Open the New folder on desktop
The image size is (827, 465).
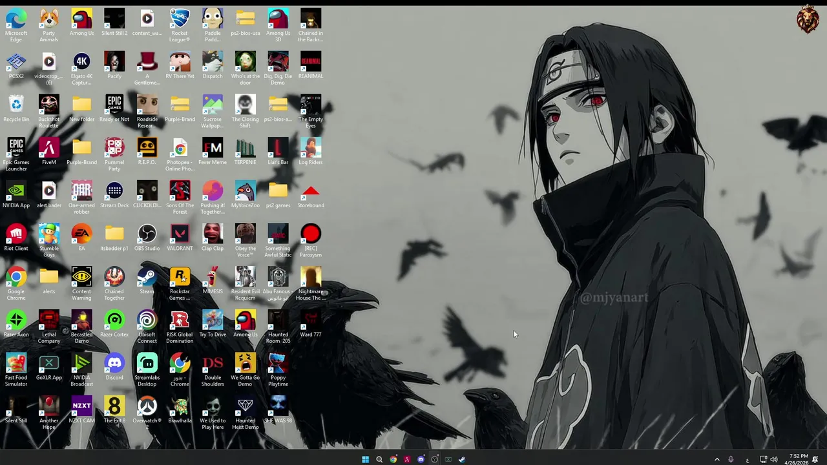(81, 108)
